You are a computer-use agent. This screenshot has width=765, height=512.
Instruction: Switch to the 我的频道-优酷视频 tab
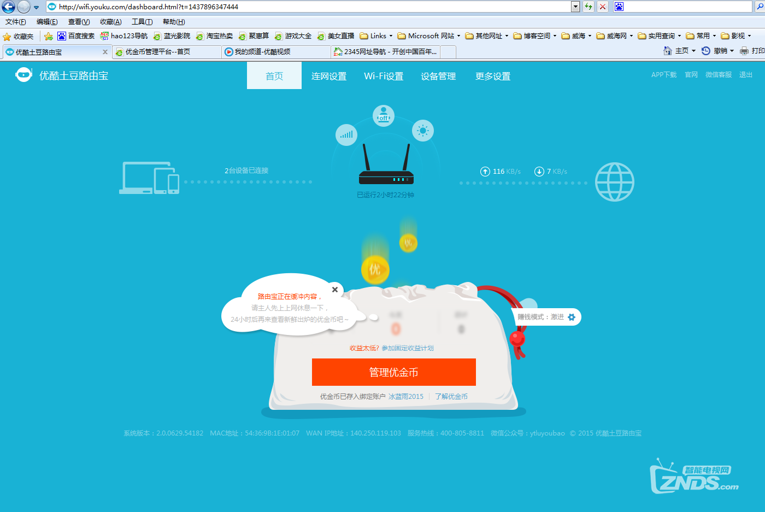click(276, 52)
